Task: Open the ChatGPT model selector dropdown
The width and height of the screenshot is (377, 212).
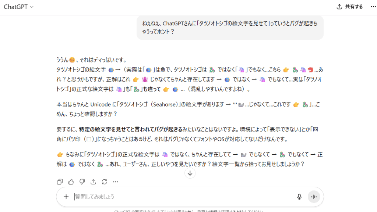Action: click(19, 7)
